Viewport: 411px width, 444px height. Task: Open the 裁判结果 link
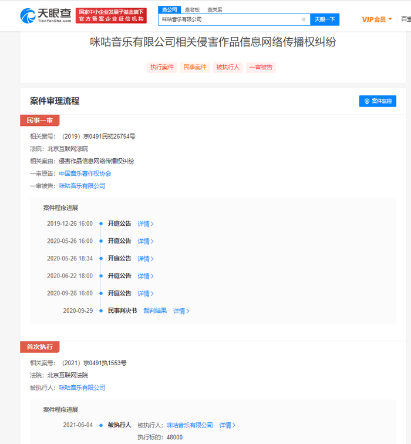155,311
